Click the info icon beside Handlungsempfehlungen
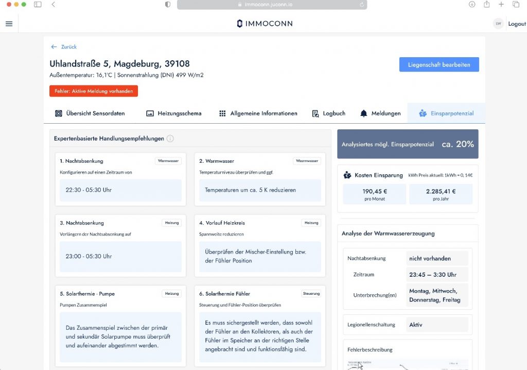 point(170,139)
